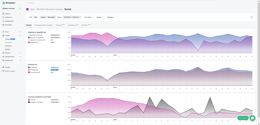Viewport: 260px width, 125px height.
Task: Uncheck the Остатки checkbox
Action: click(29, 100)
